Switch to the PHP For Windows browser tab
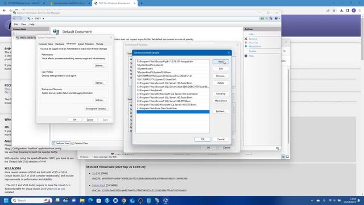Viewport: 364px width, 205px height. (115, 3)
